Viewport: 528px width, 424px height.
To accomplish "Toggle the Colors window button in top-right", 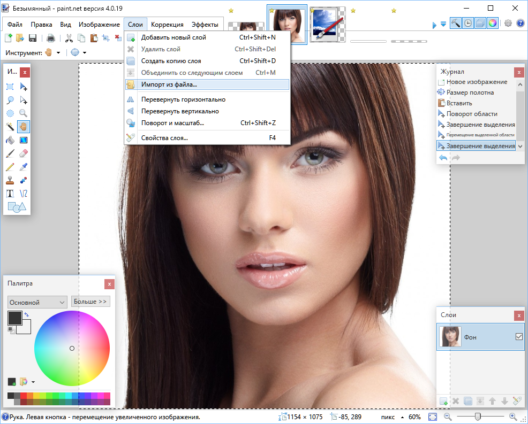I will tap(492, 23).
